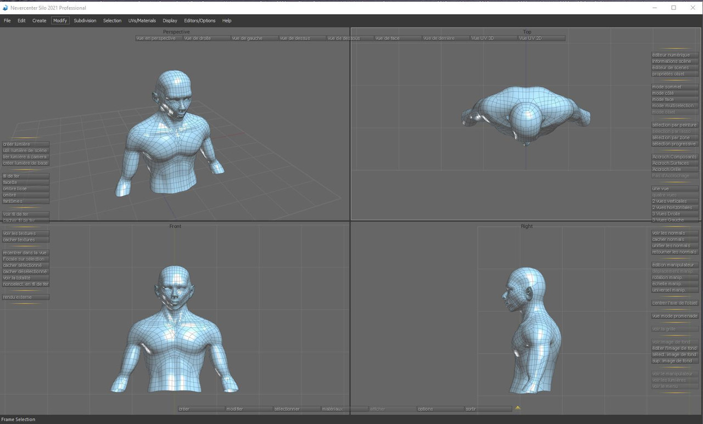Click 'voir les textures' button
The height and width of the screenshot is (424, 703).
pos(25,234)
